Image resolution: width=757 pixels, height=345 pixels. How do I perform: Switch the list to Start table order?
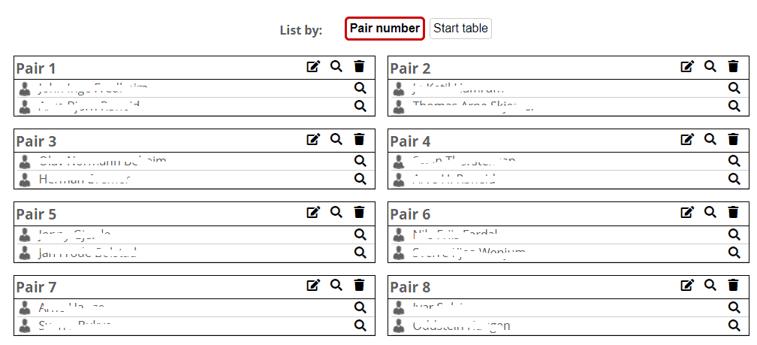(460, 29)
